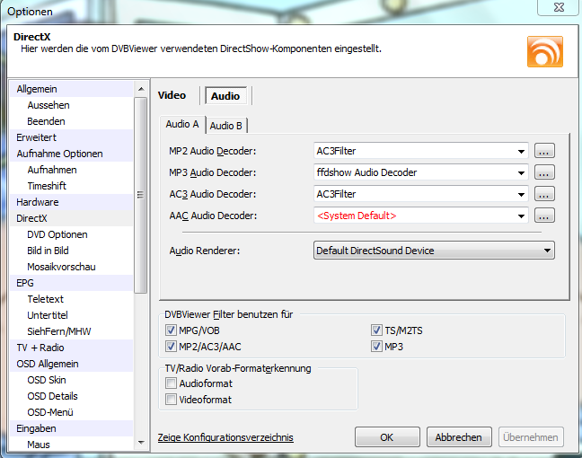Open the Audio Renderer dropdown

(x=434, y=251)
